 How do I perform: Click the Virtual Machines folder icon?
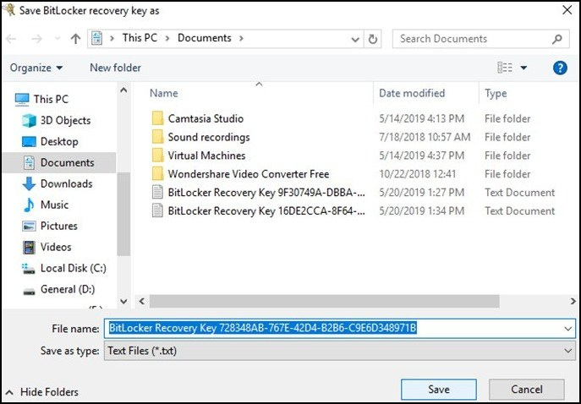coord(158,156)
